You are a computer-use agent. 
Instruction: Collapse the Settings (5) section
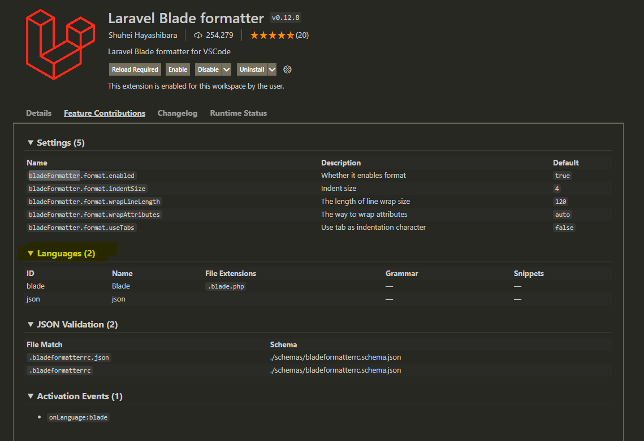[56, 143]
